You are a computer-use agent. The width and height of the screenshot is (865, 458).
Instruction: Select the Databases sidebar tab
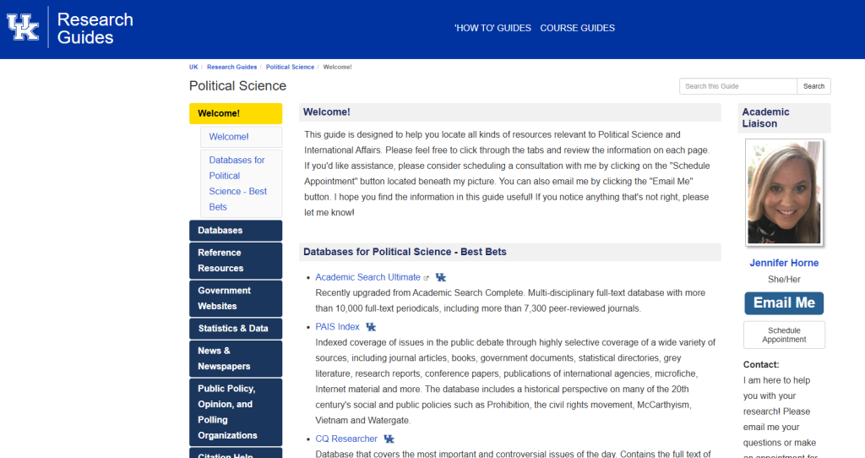click(x=235, y=231)
